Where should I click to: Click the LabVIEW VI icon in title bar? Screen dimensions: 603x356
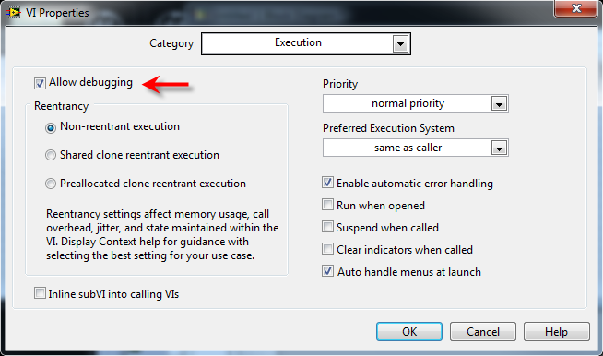click(x=14, y=13)
